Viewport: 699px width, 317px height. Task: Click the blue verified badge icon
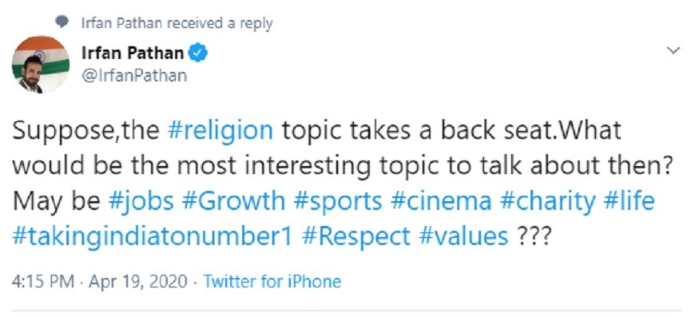point(197,53)
